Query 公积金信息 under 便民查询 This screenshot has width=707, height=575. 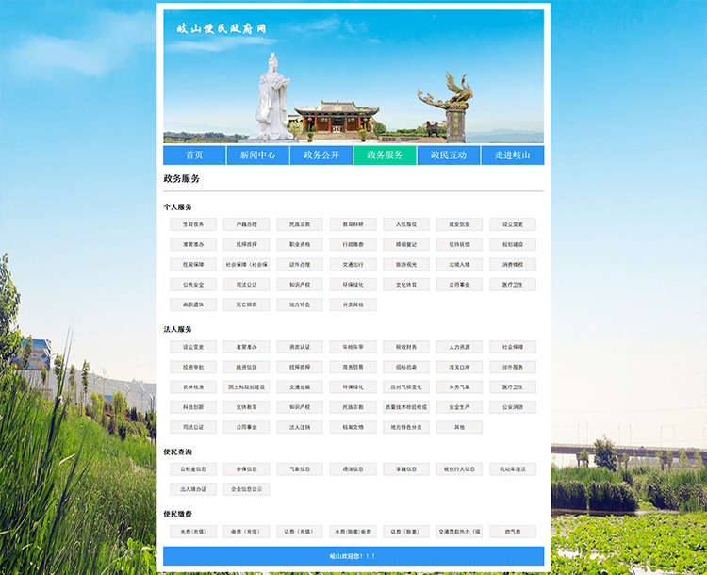tap(193, 468)
